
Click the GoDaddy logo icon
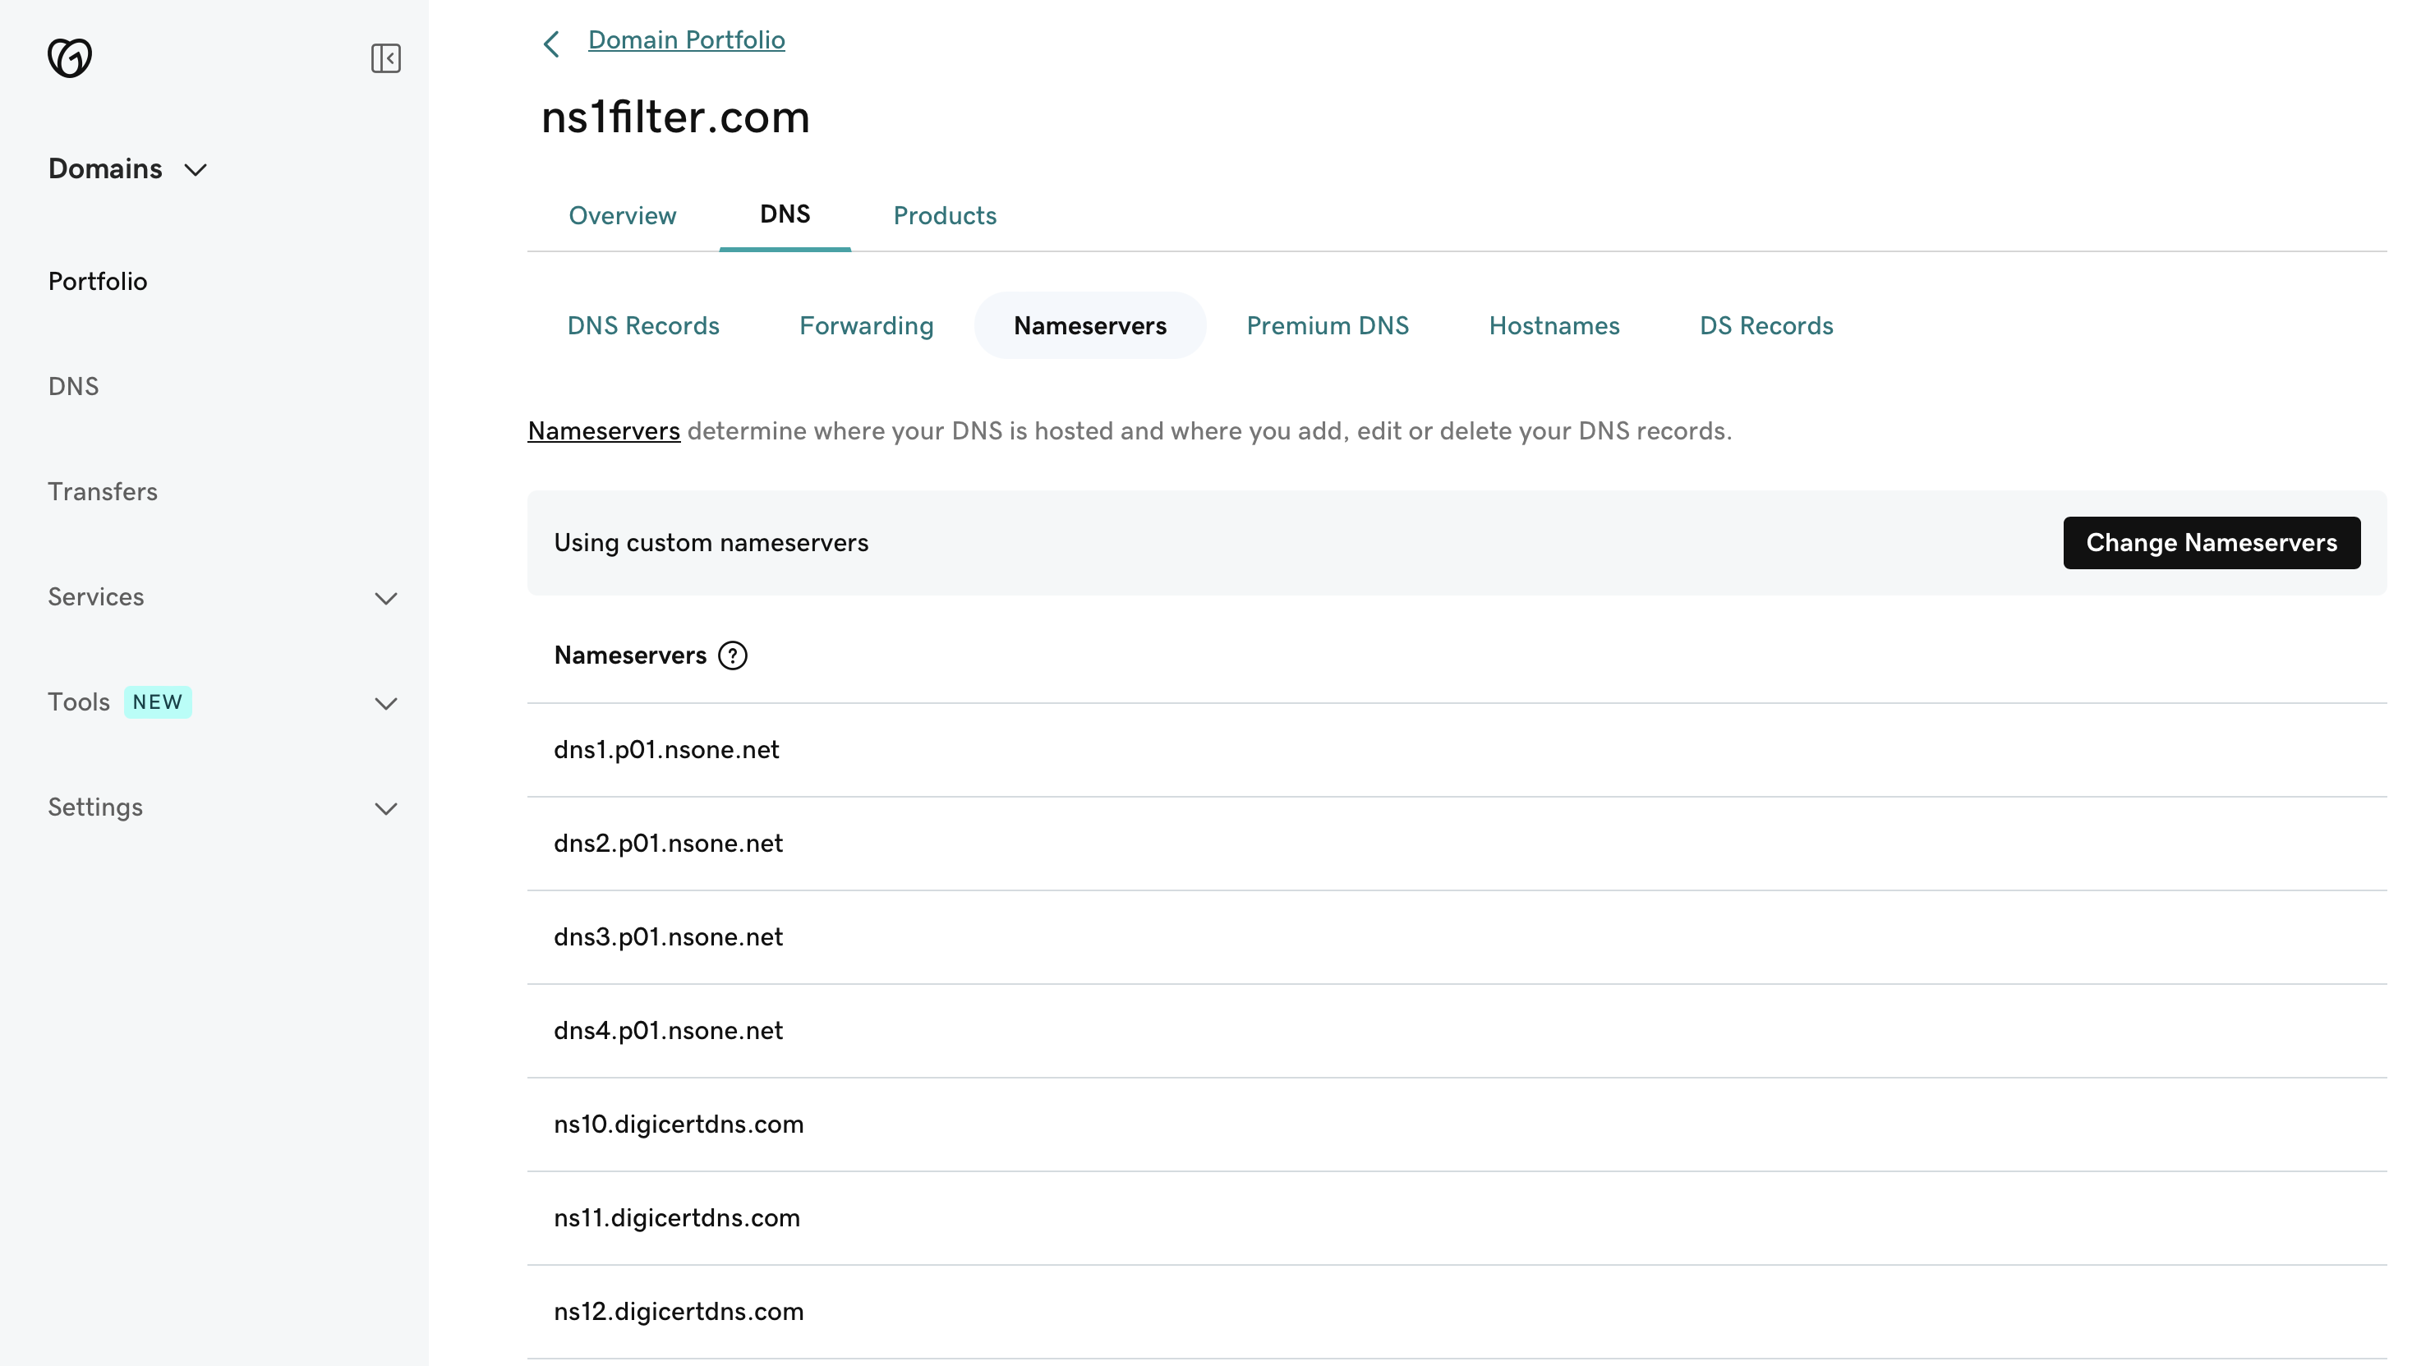(70, 57)
